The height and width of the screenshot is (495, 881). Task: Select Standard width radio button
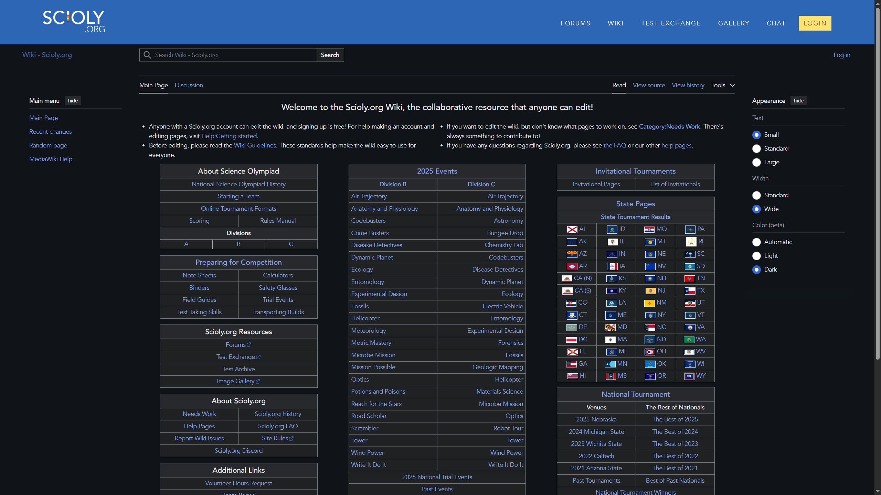(x=756, y=195)
